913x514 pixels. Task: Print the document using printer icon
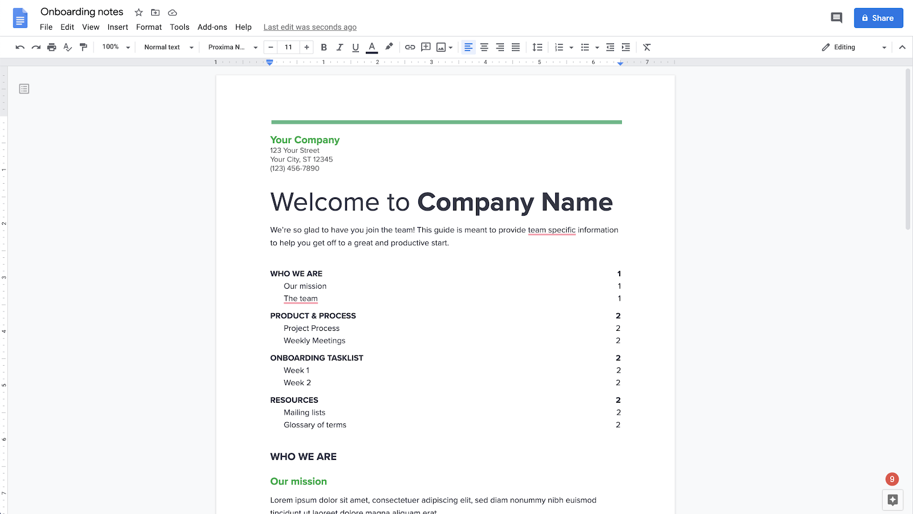[x=52, y=47]
